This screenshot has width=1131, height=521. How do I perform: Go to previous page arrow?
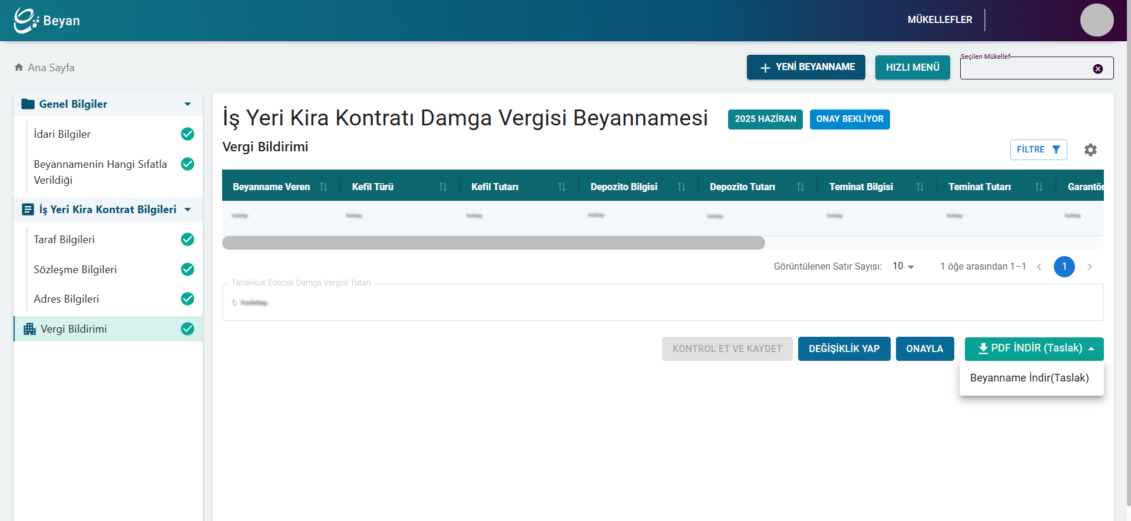click(1039, 267)
